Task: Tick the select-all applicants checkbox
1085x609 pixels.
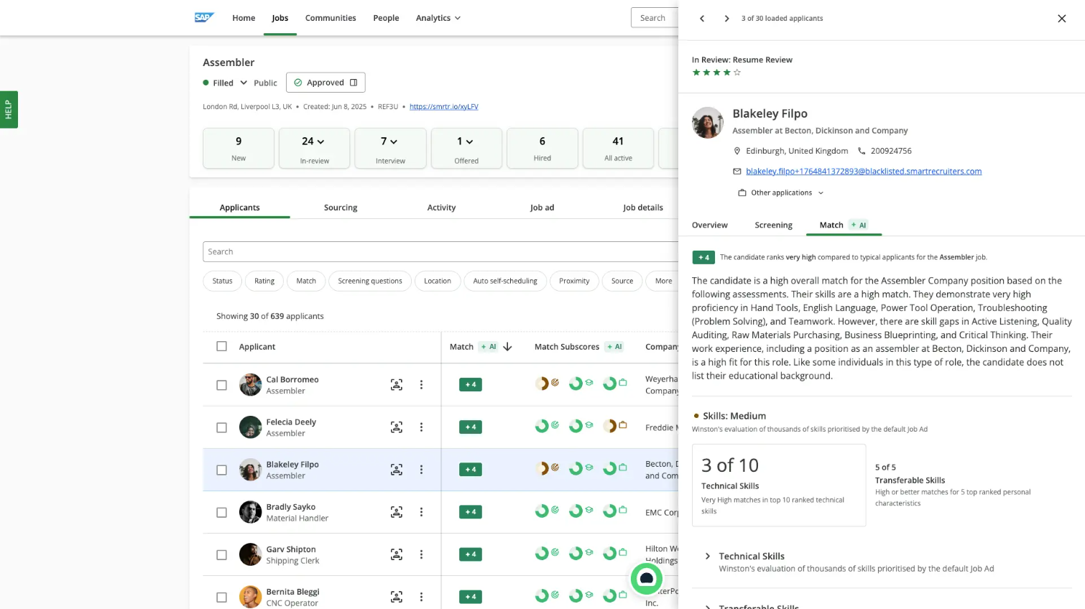Action: 221,346
